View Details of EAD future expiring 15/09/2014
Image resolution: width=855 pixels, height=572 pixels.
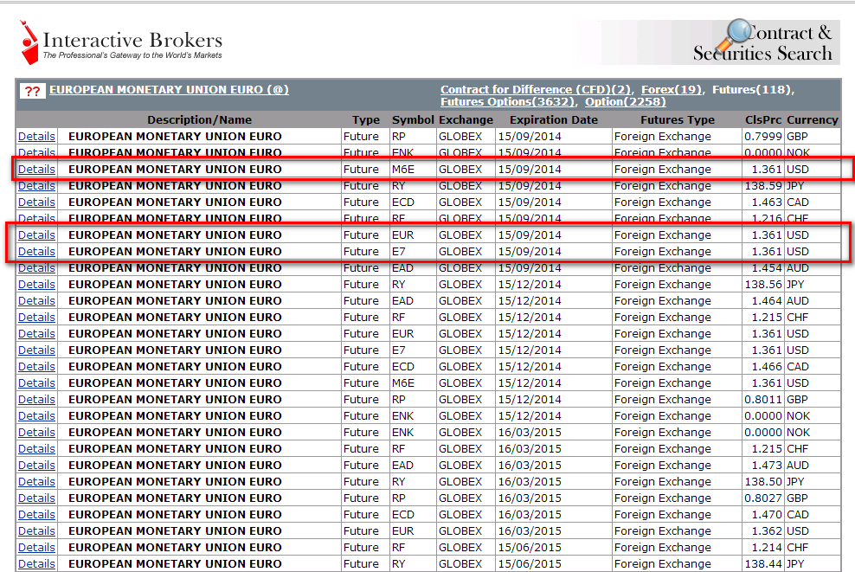click(x=36, y=267)
